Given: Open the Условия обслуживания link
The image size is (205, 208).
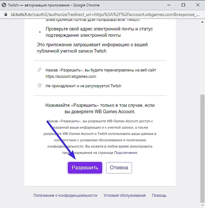Looking at the screenshot, I should 125,195.
